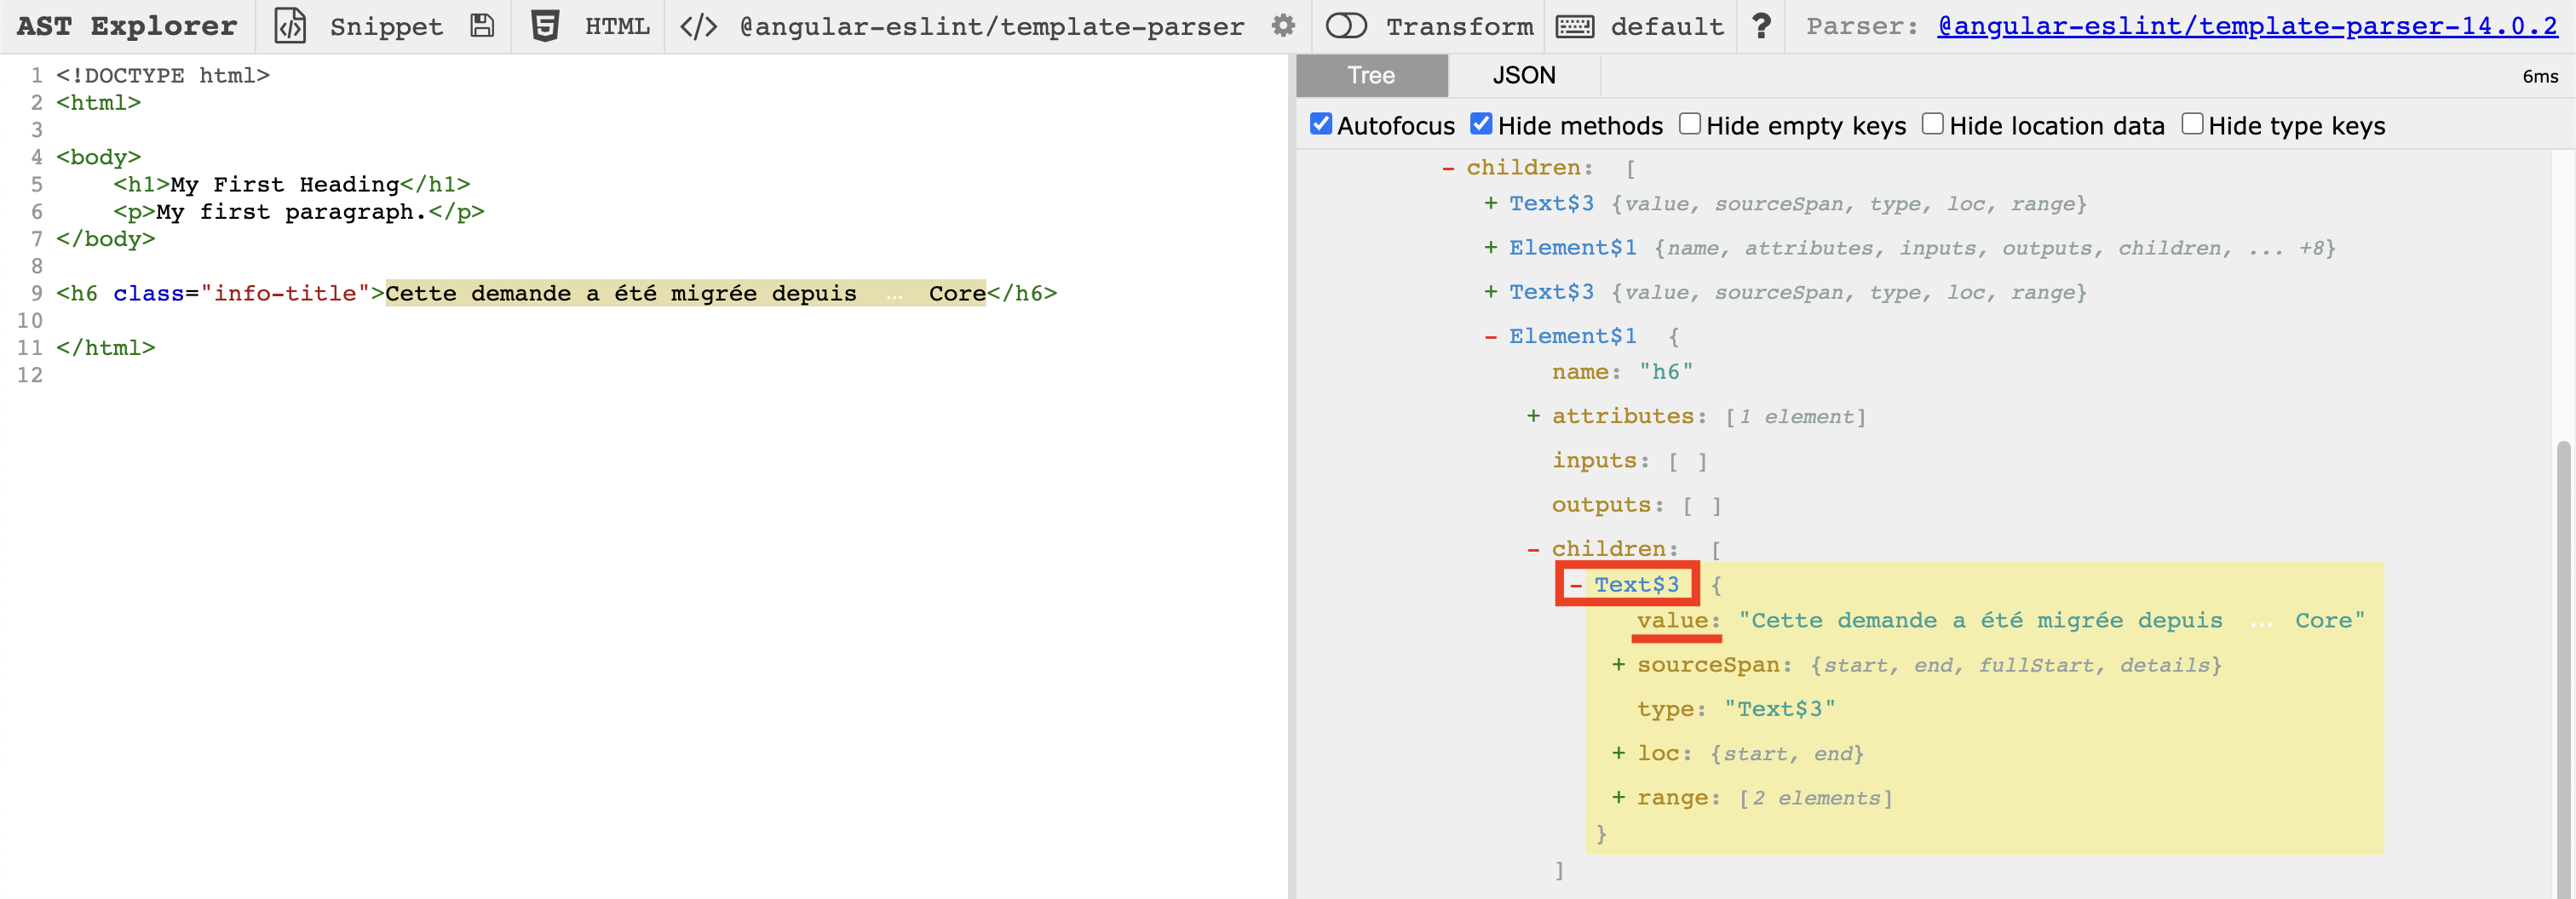This screenshot has height=899, width=2576.
Task: Collapse the top children array
Action: (1448, 168)
